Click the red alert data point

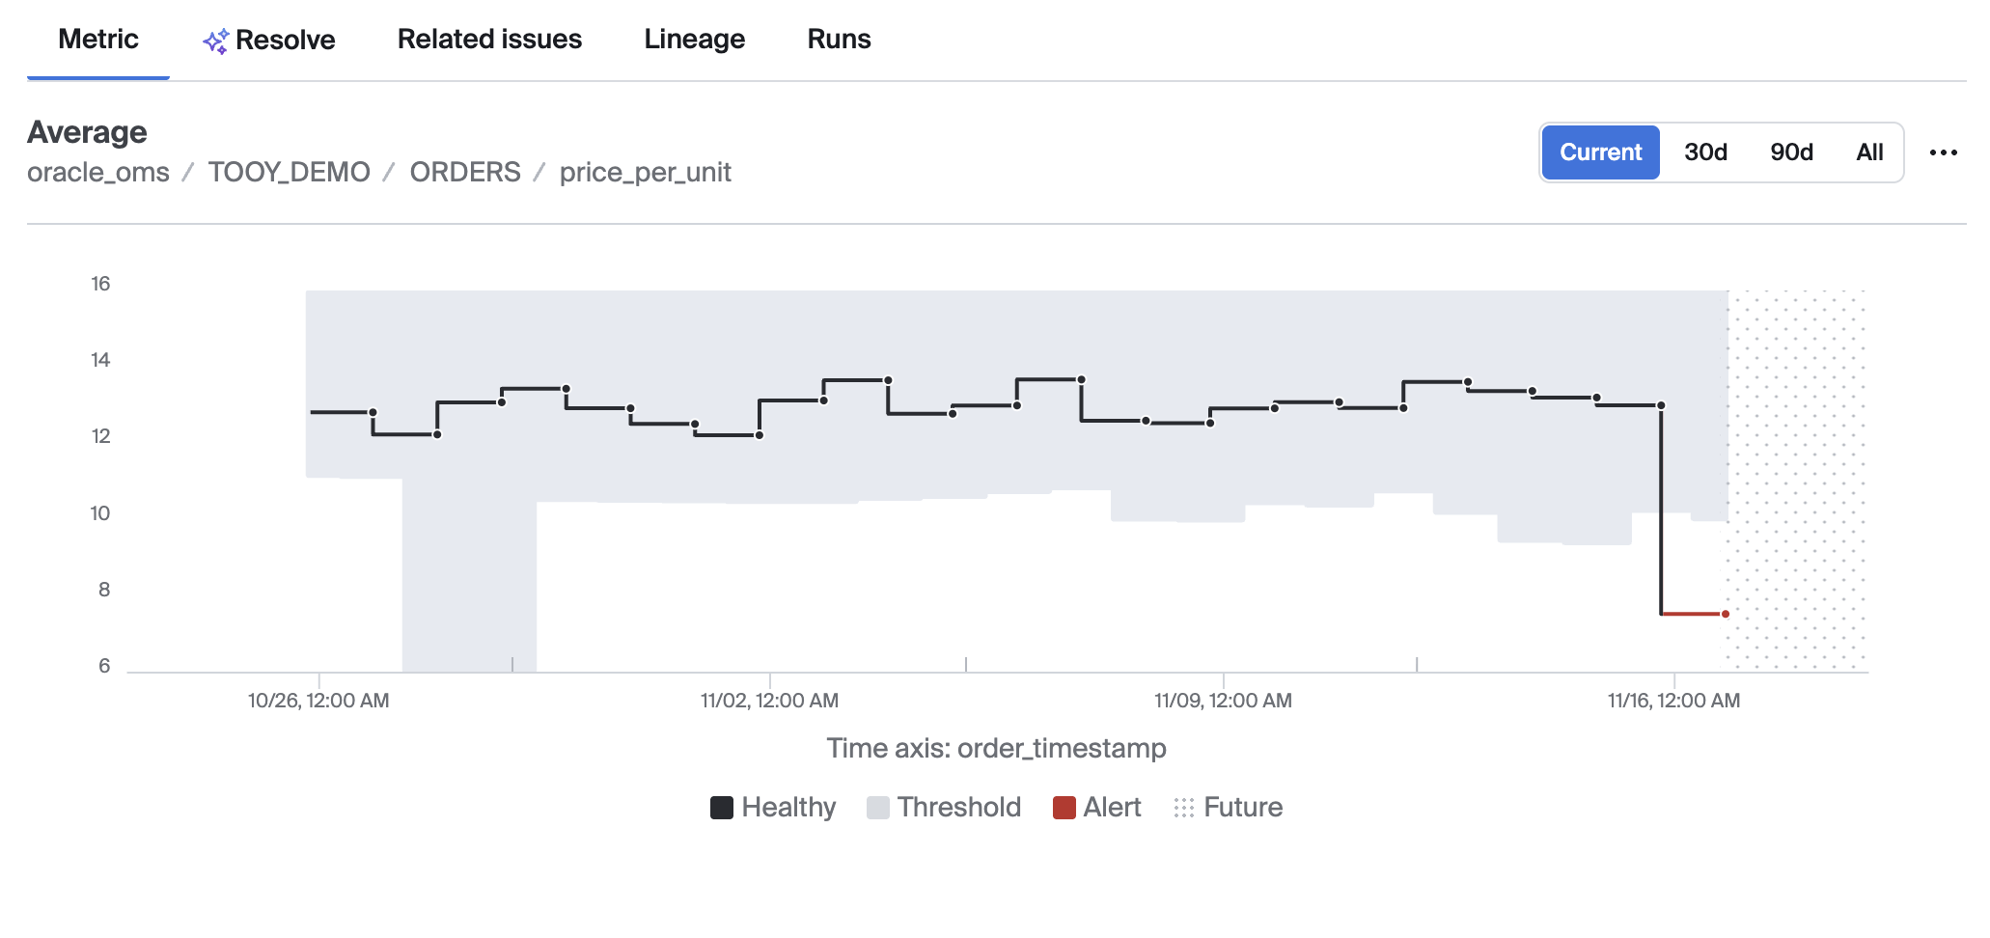[x=1726, y=614]
